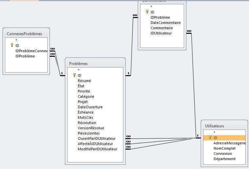This screenshot has height=169, width=249.
Task: Select the VersionRésolue field
Action: point(95,128)
